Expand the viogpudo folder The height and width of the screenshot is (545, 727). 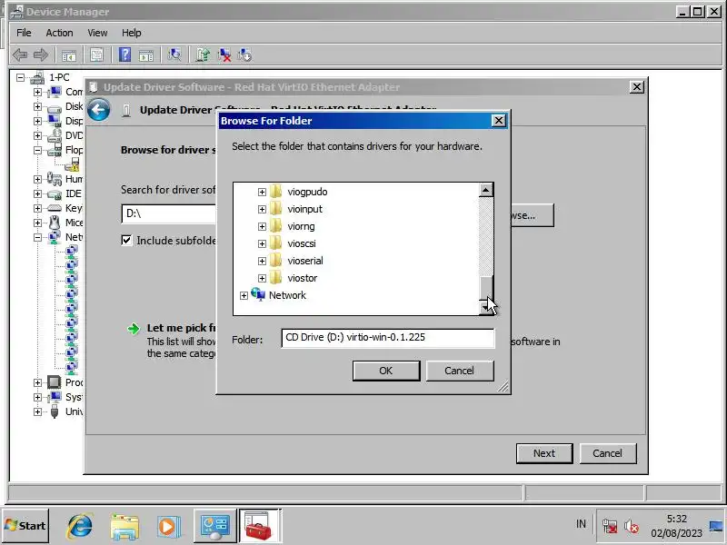[x=262, y=192]
